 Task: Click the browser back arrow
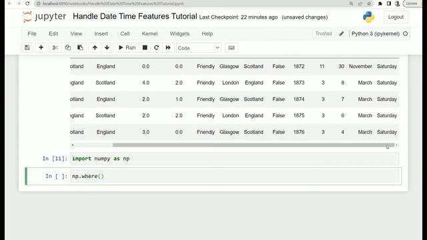point(10,3)
